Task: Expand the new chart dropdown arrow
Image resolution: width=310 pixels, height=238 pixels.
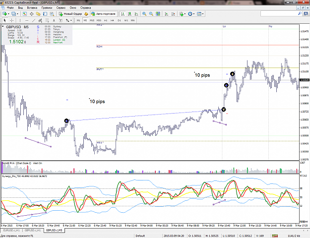Action: [x=8, y=14]
